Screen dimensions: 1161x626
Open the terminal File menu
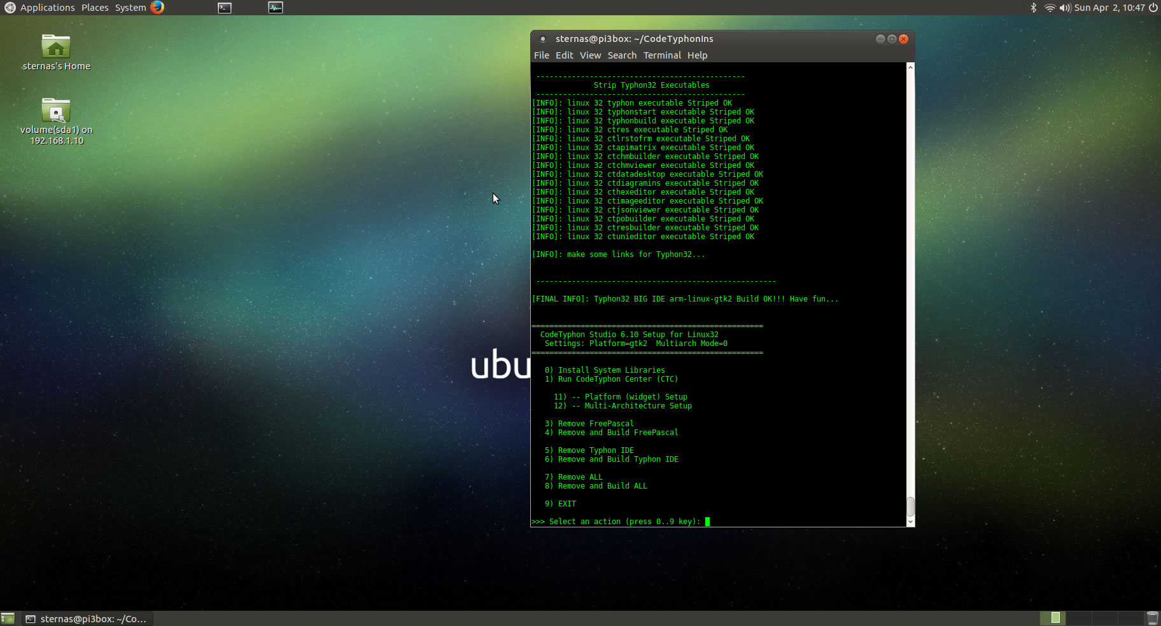tap(542, 55)
